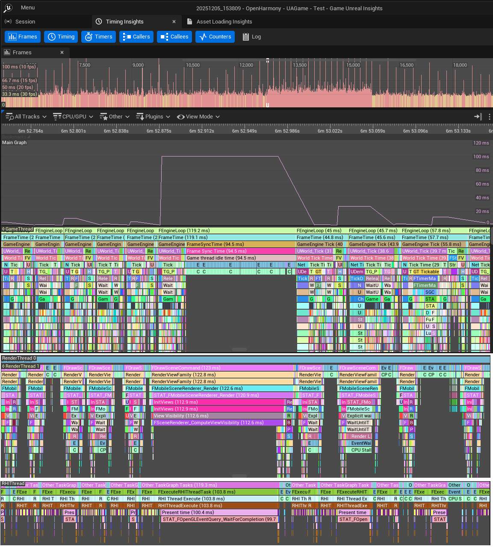Toggle the Frames panel button
This screenshot has width=493, height=547.
pos(23,37)
